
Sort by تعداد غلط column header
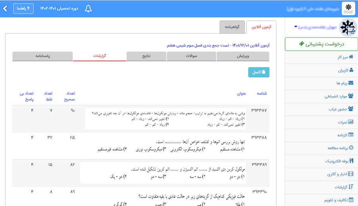tap(48, 96)
